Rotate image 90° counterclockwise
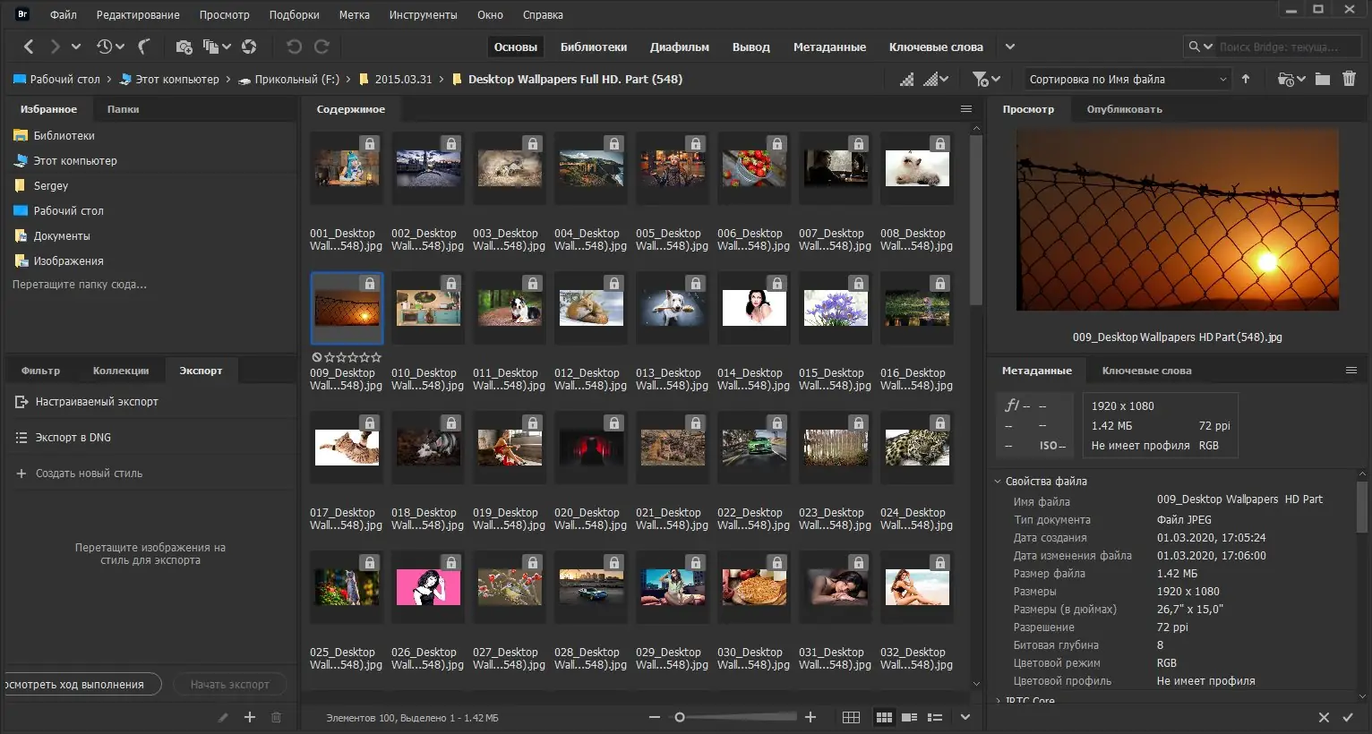 293,47
